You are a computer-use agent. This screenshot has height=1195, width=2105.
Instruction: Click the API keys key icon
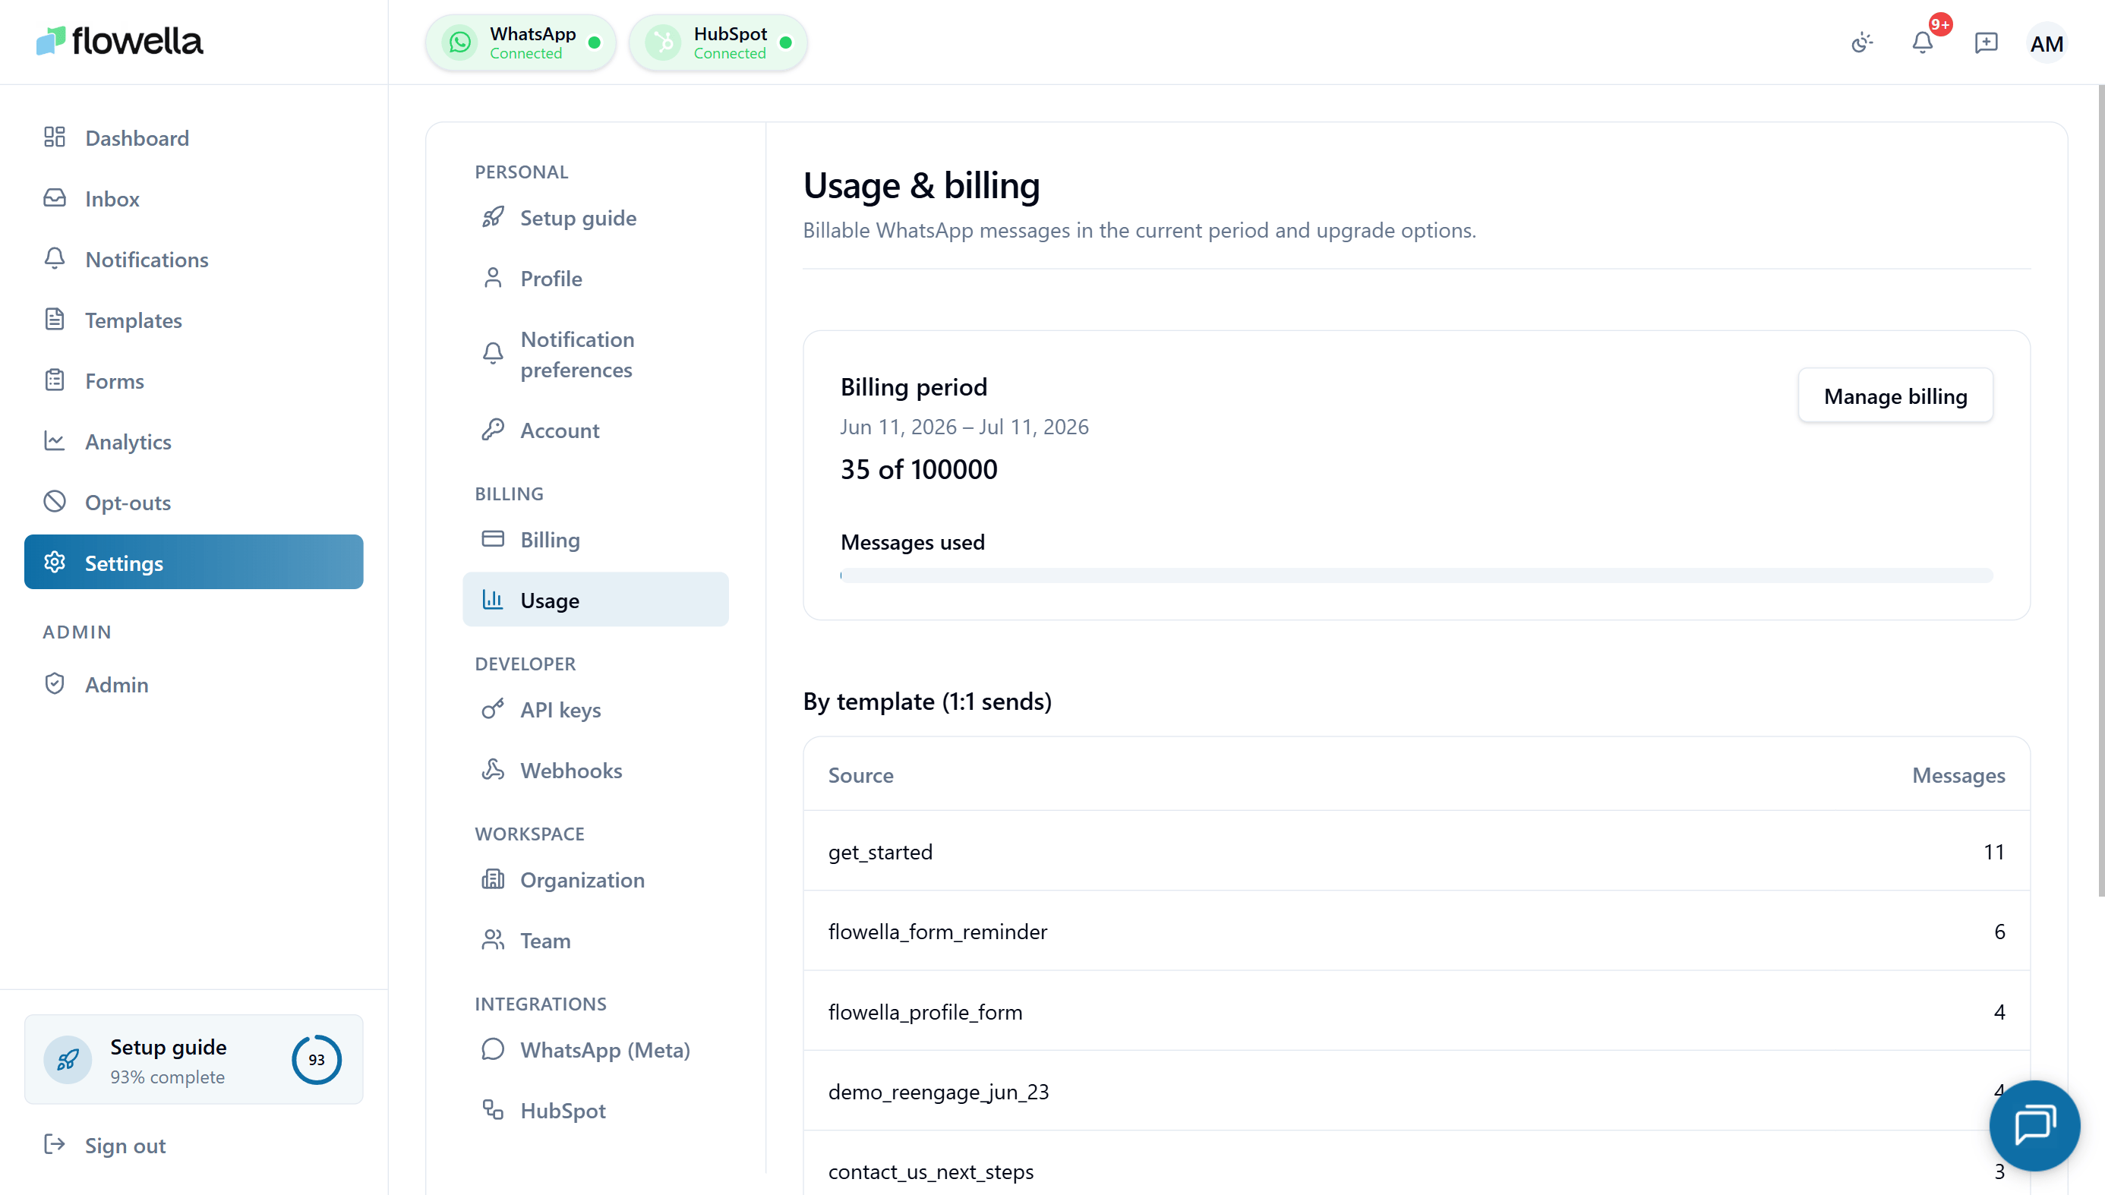494,709
